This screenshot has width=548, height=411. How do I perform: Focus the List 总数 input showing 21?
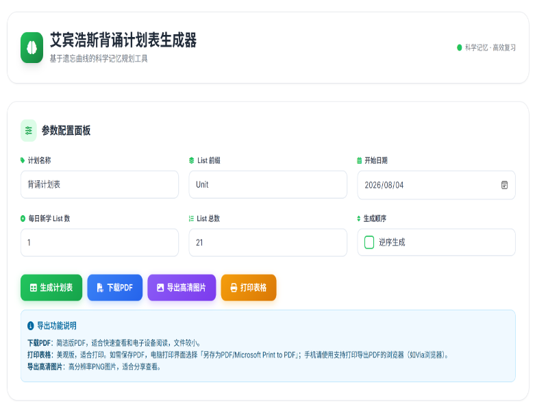coord(268,242)
